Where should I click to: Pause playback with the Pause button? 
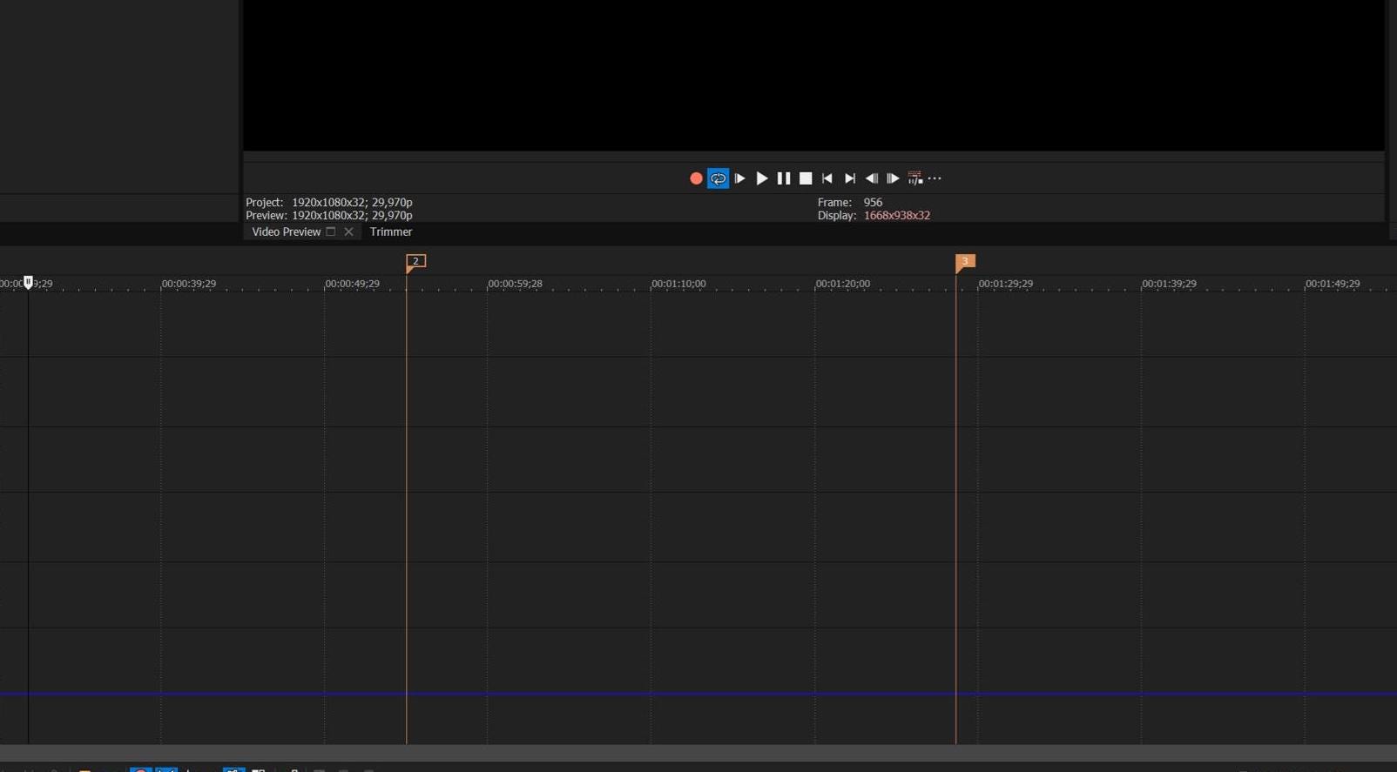784,178
